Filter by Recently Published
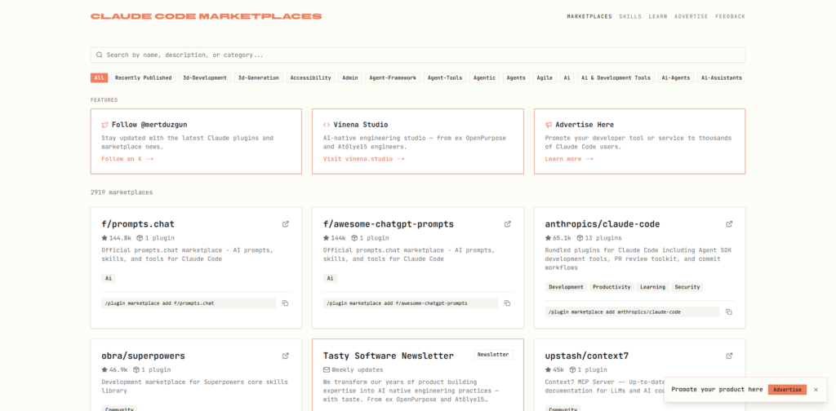The width and height of the screenshot is (836, 411). (143, 78)
